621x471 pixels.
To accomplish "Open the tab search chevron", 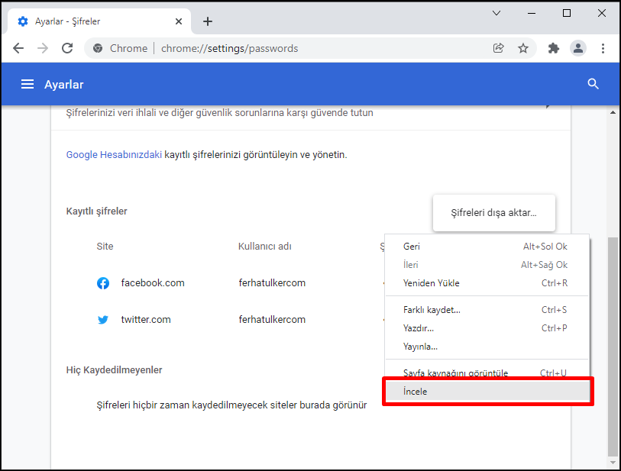I will pos(496,13).
